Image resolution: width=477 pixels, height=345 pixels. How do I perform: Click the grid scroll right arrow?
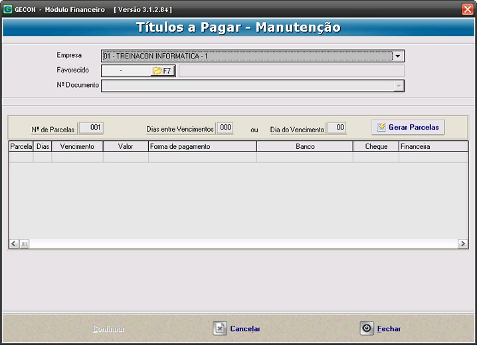(462, 243)
